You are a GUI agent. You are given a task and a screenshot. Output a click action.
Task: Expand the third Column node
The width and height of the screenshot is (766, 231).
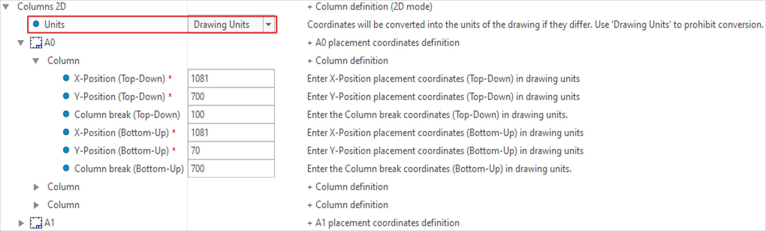tap(36, 205)
